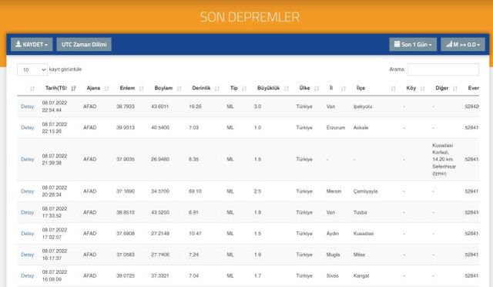
Task: Open Detay link for Van Tuşba earthquake
Action: click(28, 212)
